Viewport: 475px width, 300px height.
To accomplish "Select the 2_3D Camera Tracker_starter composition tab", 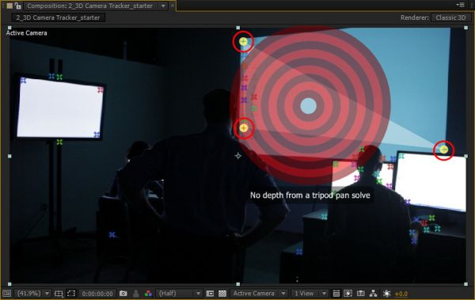I will (x=89, y=6).
